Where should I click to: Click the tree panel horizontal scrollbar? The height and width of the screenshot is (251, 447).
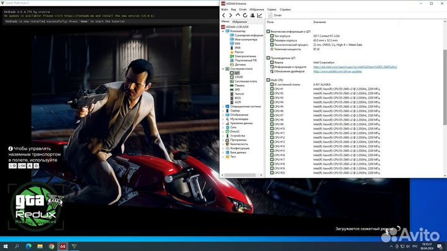(x=242, y=175)
